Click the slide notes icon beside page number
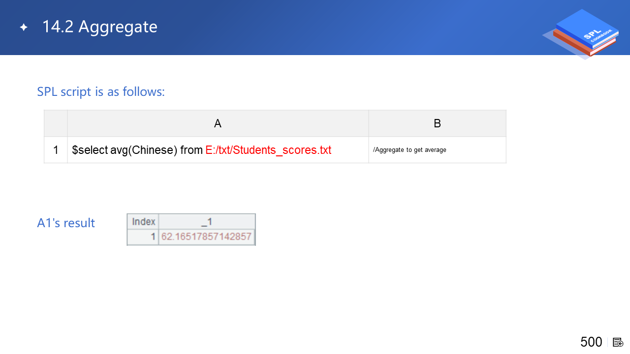 (618, 342)
